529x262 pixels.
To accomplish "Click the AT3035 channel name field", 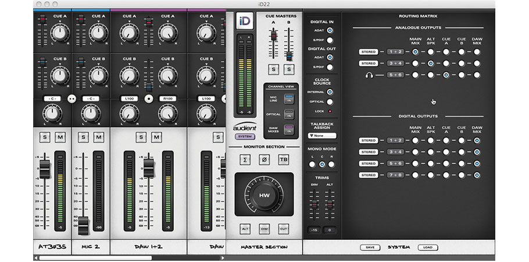I will (52, 247).
